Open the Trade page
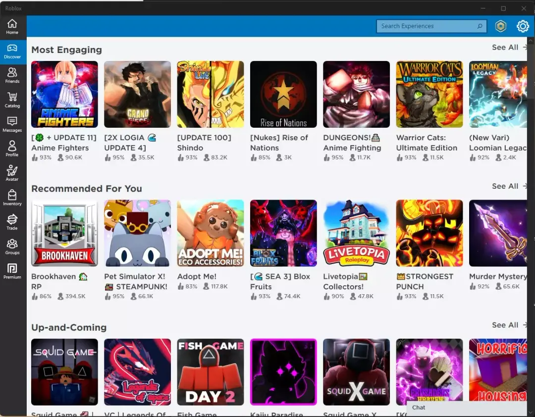This screenshot has height=417, width=535. click(x=12, y=222)
